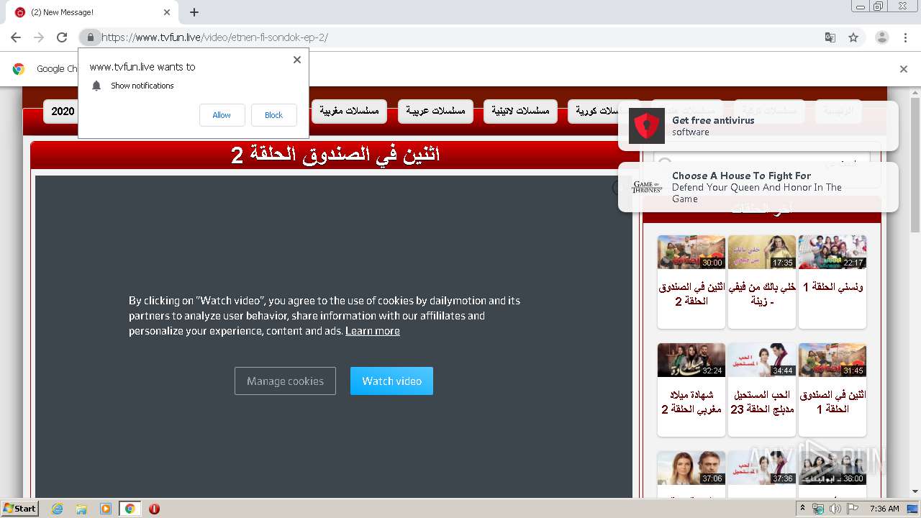Open link ونسني الحلقة 1
The image size is (921, 518).
(832, 287)
